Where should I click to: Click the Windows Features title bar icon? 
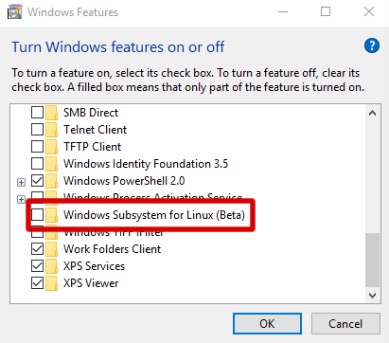pyautogui.click(x=14, y=12)
